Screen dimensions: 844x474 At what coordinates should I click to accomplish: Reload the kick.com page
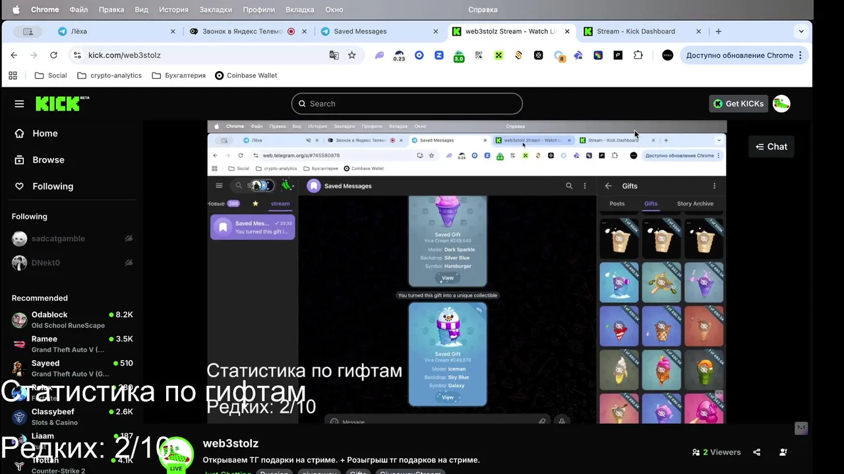click(53, 55)
